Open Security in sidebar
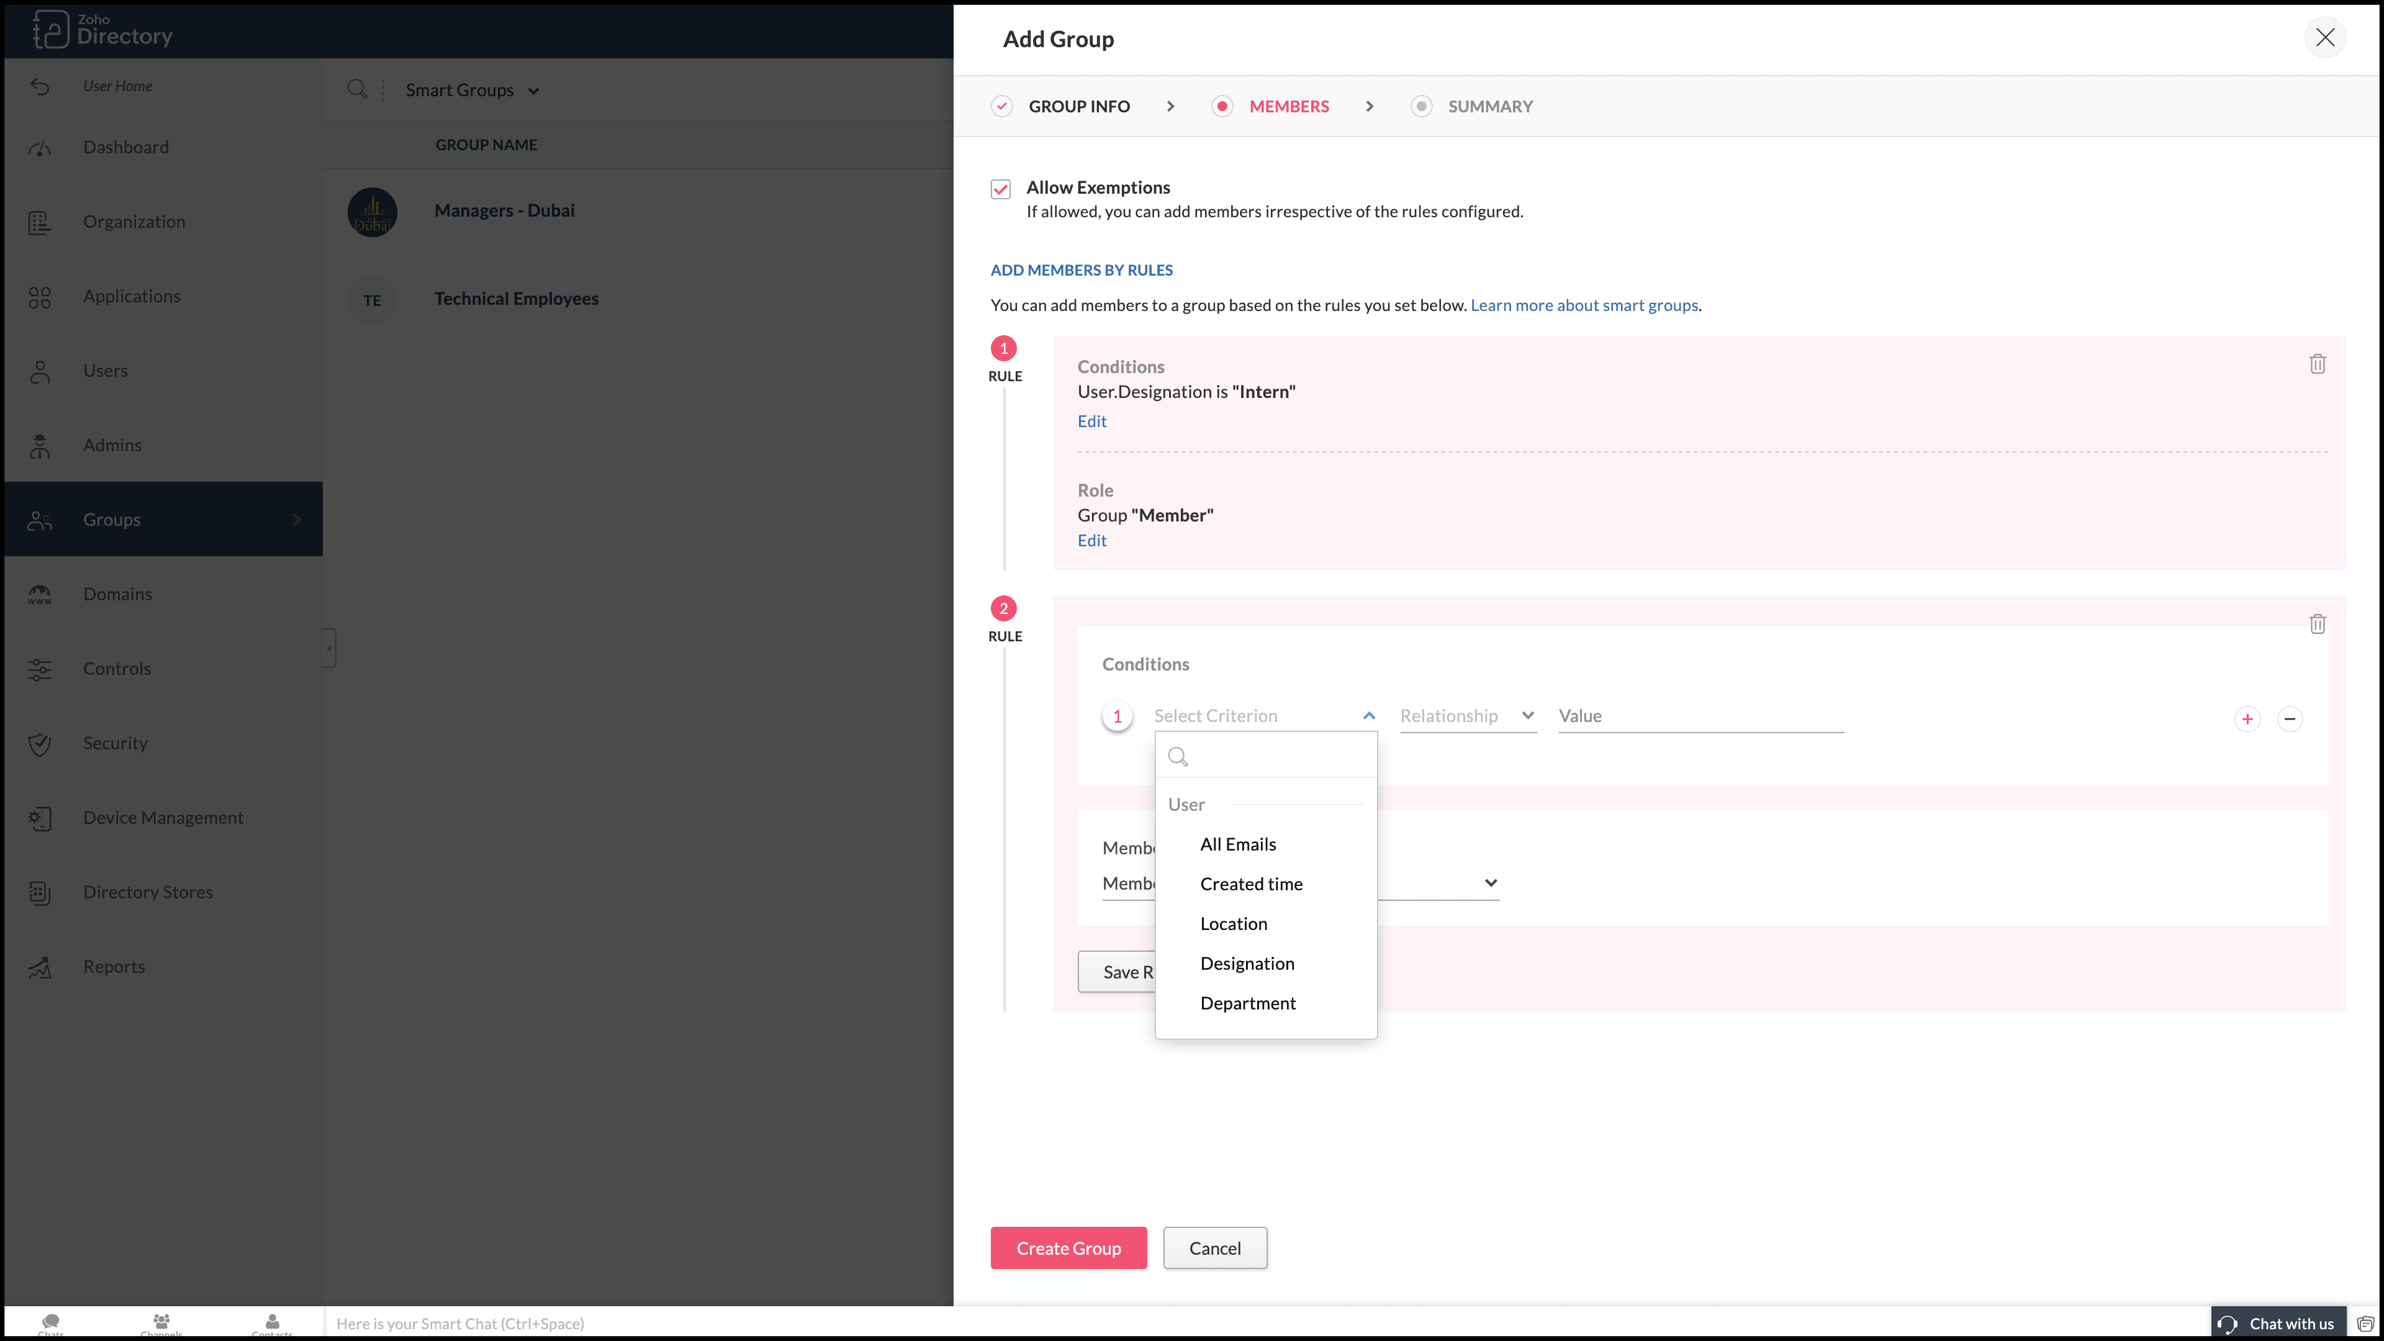The height and width of the screenshot is (1341, 2384). pyautogui.click(x=115, y=743)
